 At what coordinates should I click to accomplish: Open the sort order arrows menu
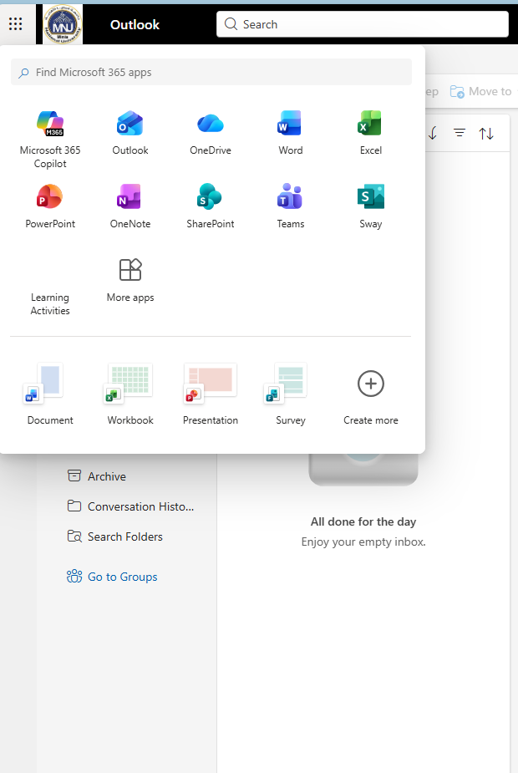tap(486, 134)
